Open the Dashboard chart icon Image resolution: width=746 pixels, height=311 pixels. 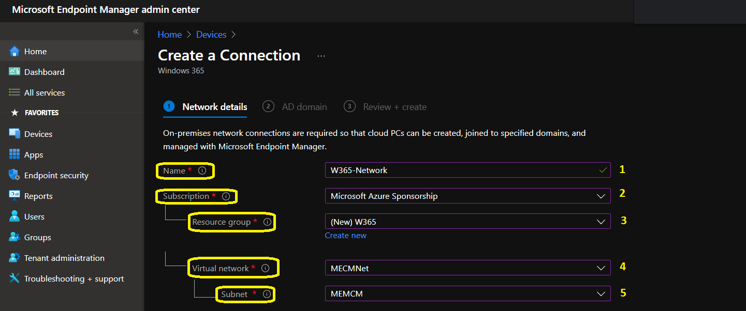coord(14,72)
